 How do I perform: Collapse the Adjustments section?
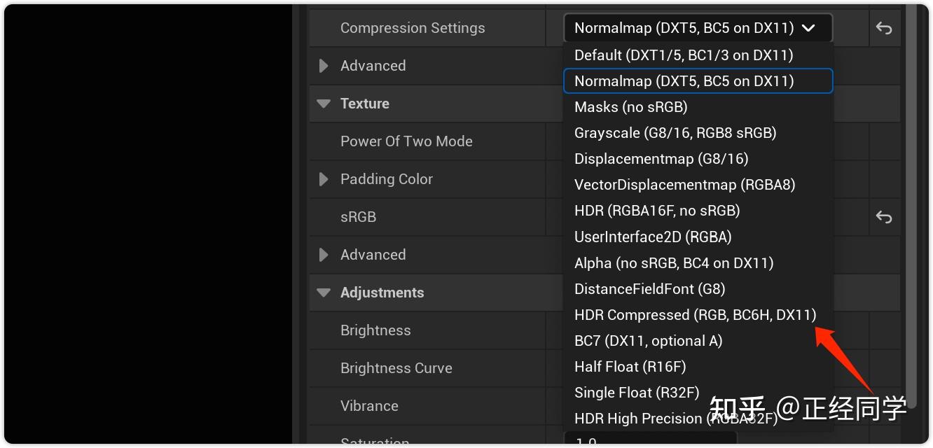[324, 293]
